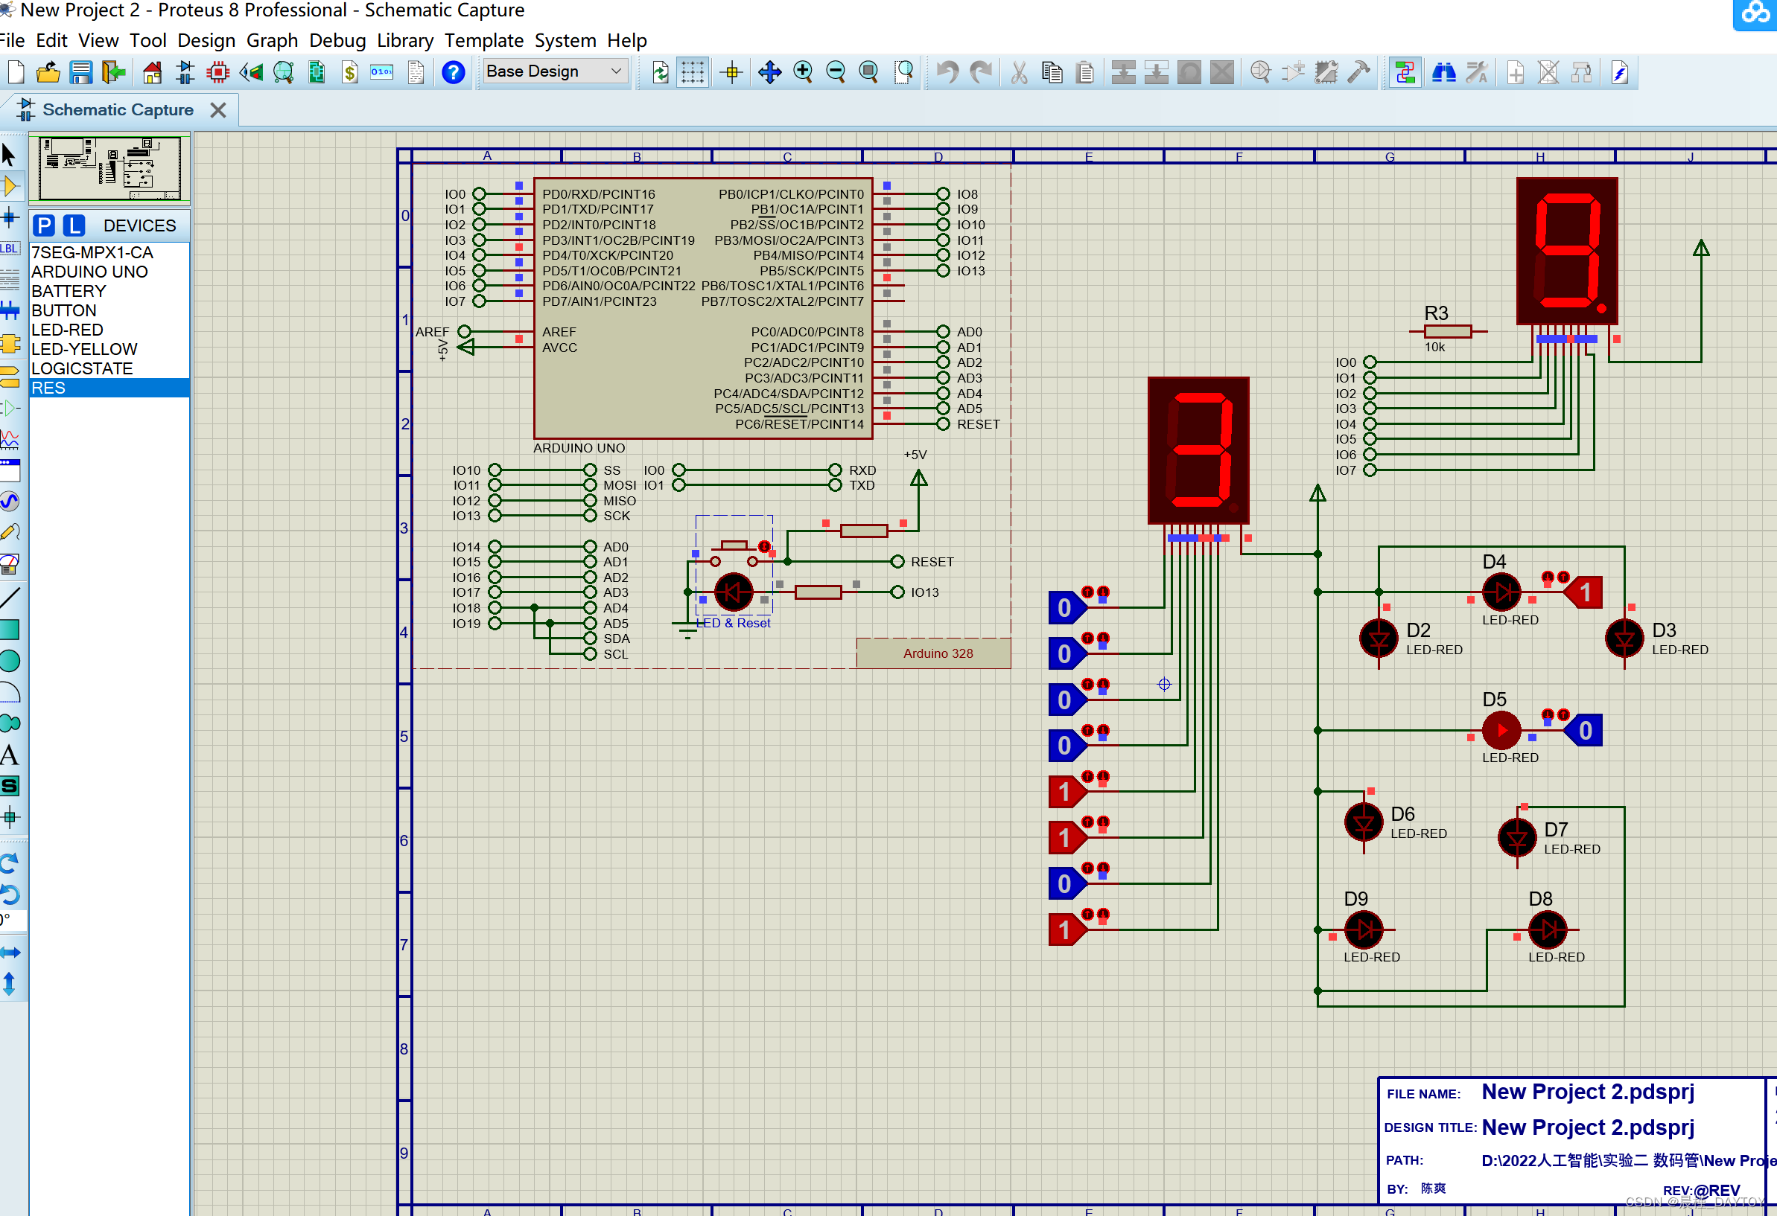
Task: Open the Bill of Materials dollar icon
Action: click(349, 73)
